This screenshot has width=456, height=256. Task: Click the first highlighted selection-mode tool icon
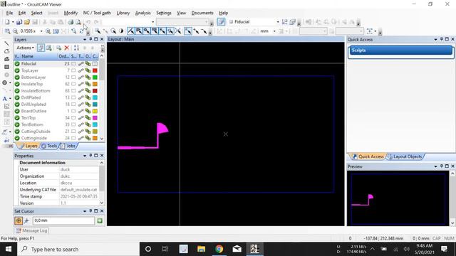131,31
